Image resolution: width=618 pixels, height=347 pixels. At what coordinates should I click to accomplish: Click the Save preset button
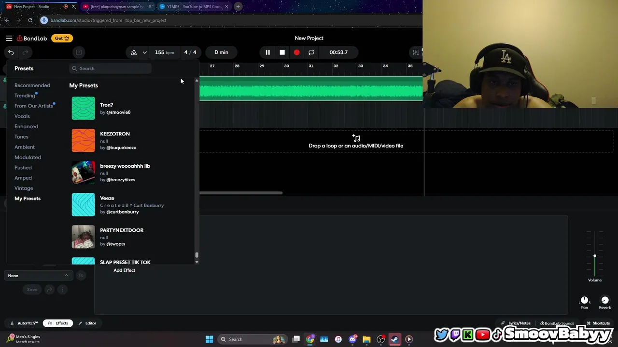click(32, 290)
